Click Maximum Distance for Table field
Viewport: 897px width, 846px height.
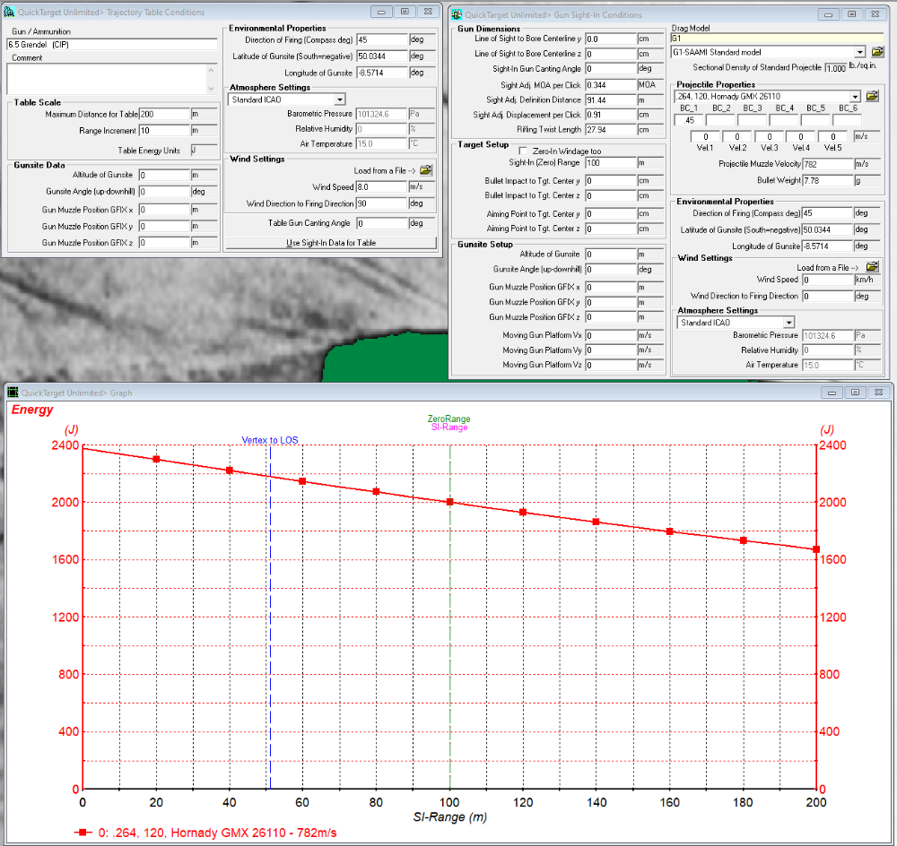pos(164,115)
